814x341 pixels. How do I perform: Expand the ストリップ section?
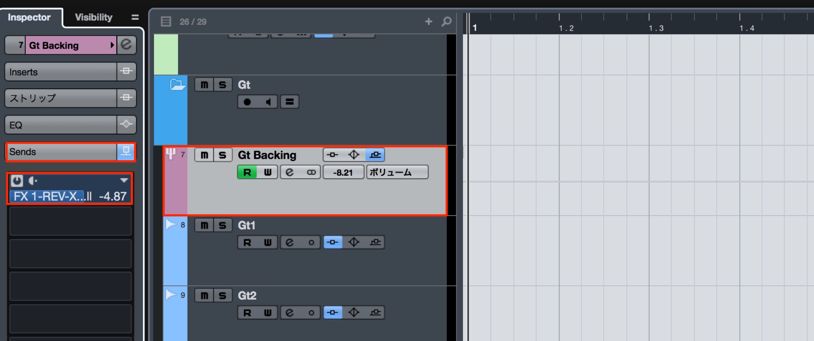pos(61,98)
